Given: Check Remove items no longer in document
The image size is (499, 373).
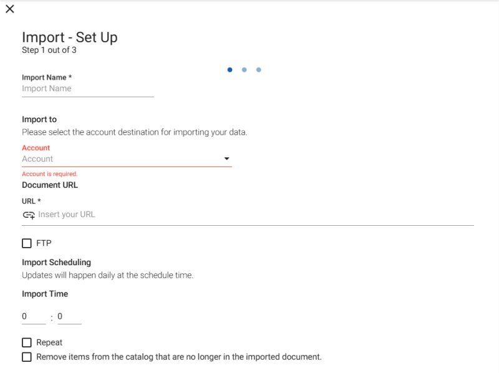Looking at the screenshot, I should point(27,357).
